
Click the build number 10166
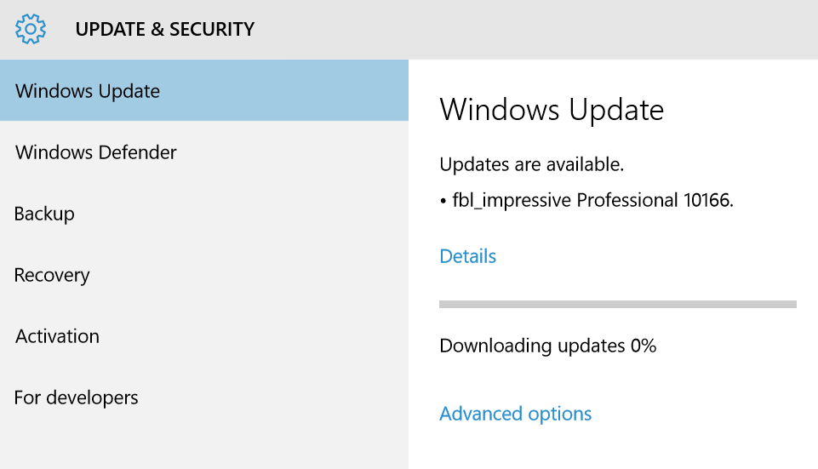click(708, 201)
